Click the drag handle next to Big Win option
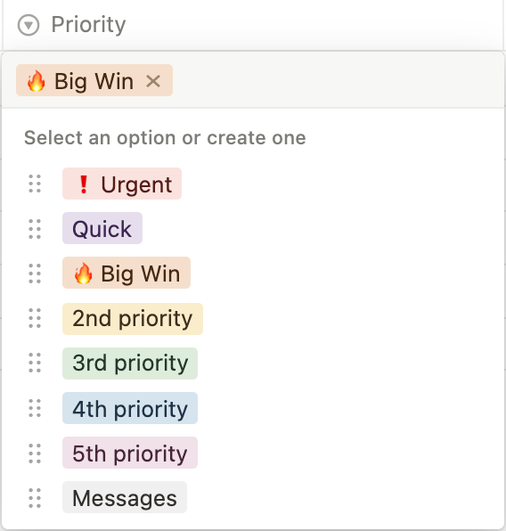Image resolution: width=506 pixels, height=531 pixels. point(35,274)
